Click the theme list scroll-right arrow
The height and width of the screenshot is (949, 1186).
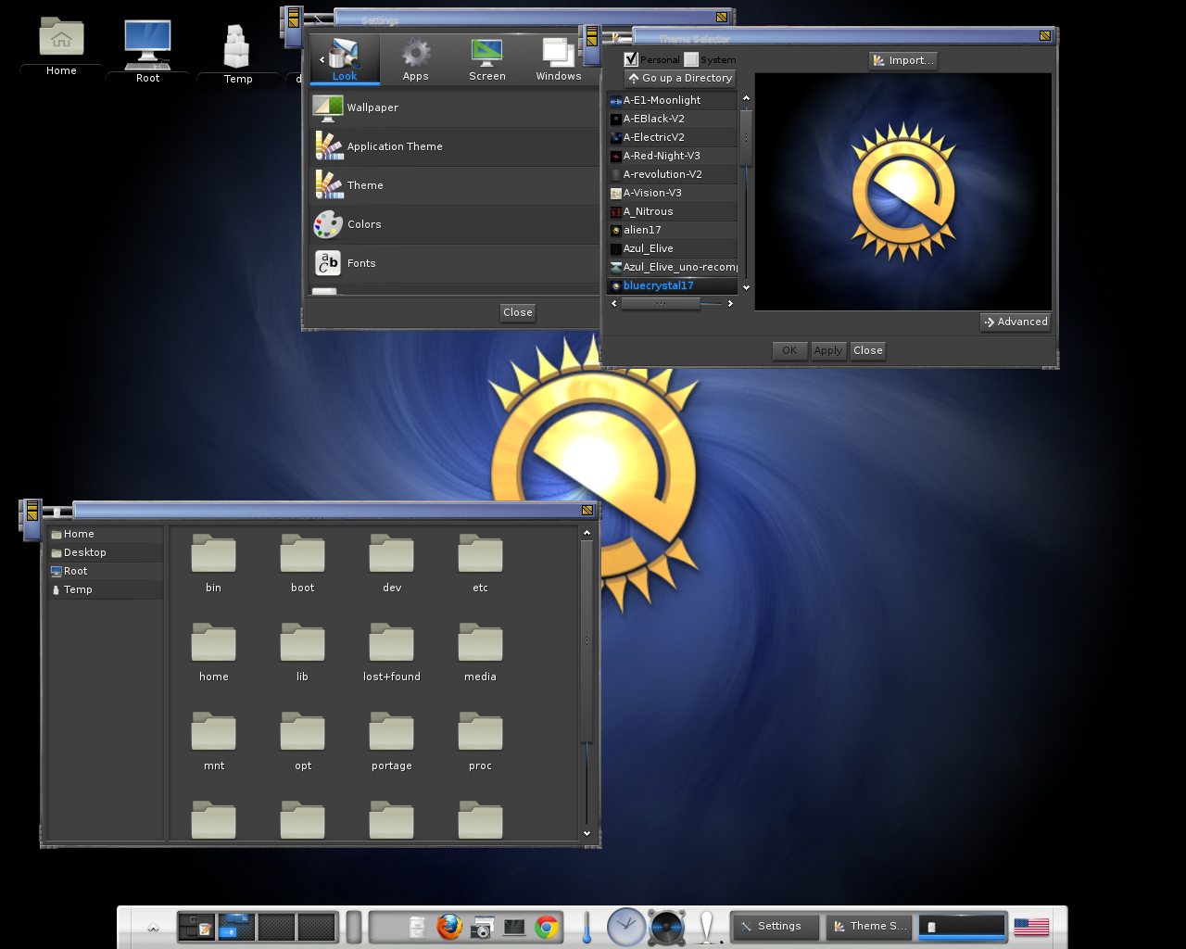point(730,303)
